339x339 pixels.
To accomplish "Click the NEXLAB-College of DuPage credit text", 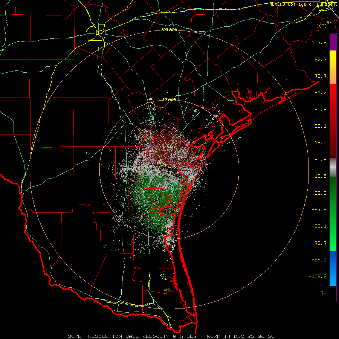I will [303, 4].
